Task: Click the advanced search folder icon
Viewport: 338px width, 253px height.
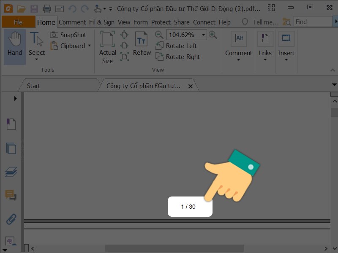Action: (287, 22)
